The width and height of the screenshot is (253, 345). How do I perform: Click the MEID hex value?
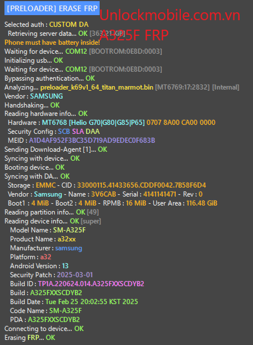pyautogui.click(x=92, y=141)
